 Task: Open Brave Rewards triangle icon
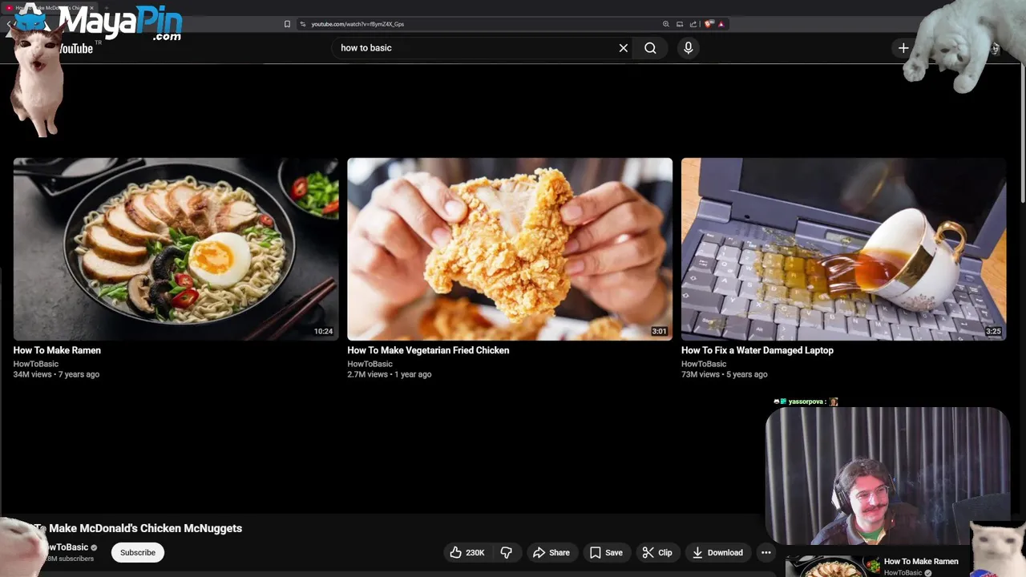(x=721, y=24)
